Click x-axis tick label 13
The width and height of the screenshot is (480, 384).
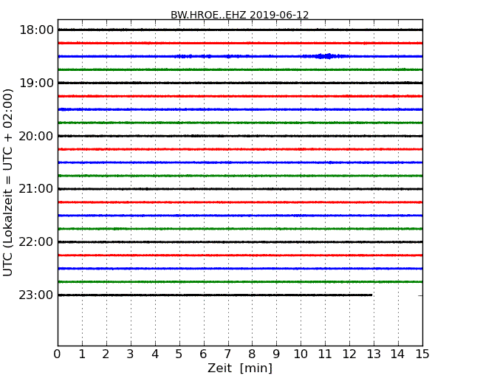(374, 354)
